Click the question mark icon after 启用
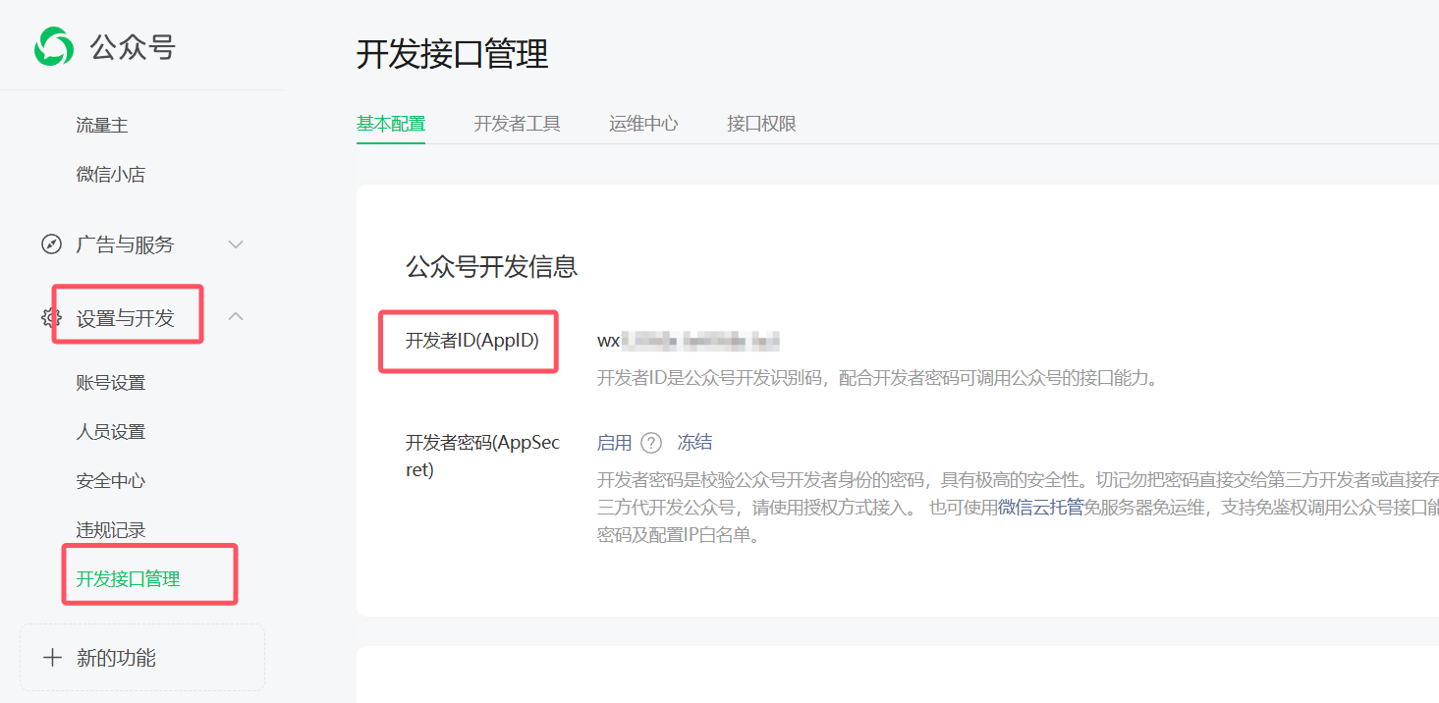Image resolution: width=1439 pixels, height=703 pixels. coord(651,443)
